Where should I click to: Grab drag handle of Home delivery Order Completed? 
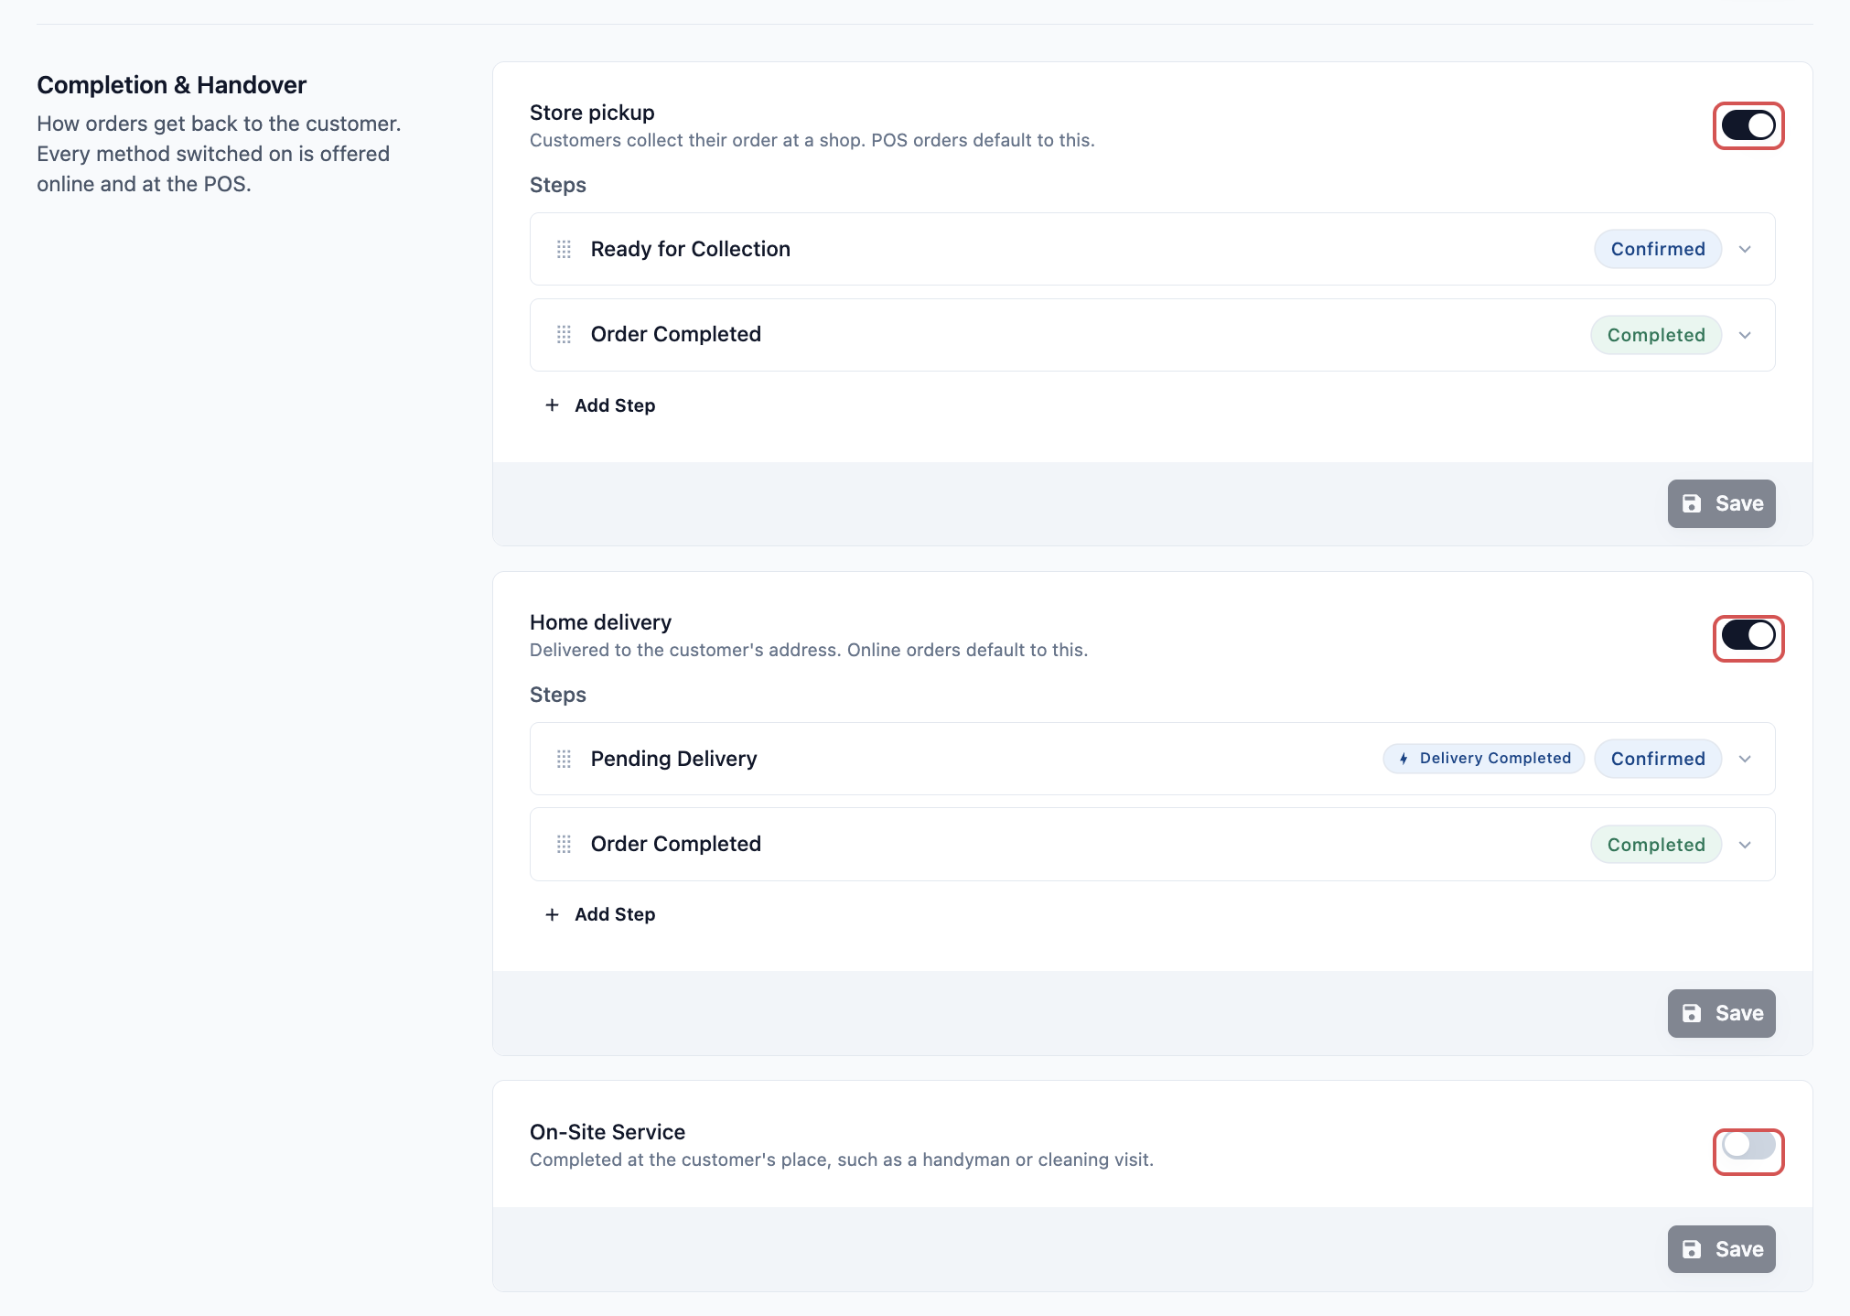point(564,845)
